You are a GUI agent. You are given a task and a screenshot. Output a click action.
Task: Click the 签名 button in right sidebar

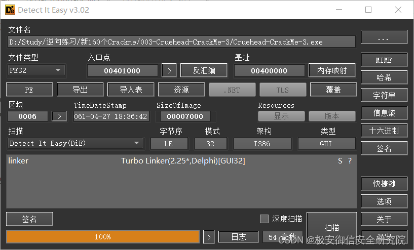pyautogui.click(x=384, y=148)
